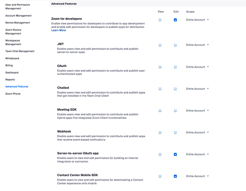This screenshot has width=246, height=191.
Task: Open Scope dropdown for Zoom for developers
Action: point(197,20)
